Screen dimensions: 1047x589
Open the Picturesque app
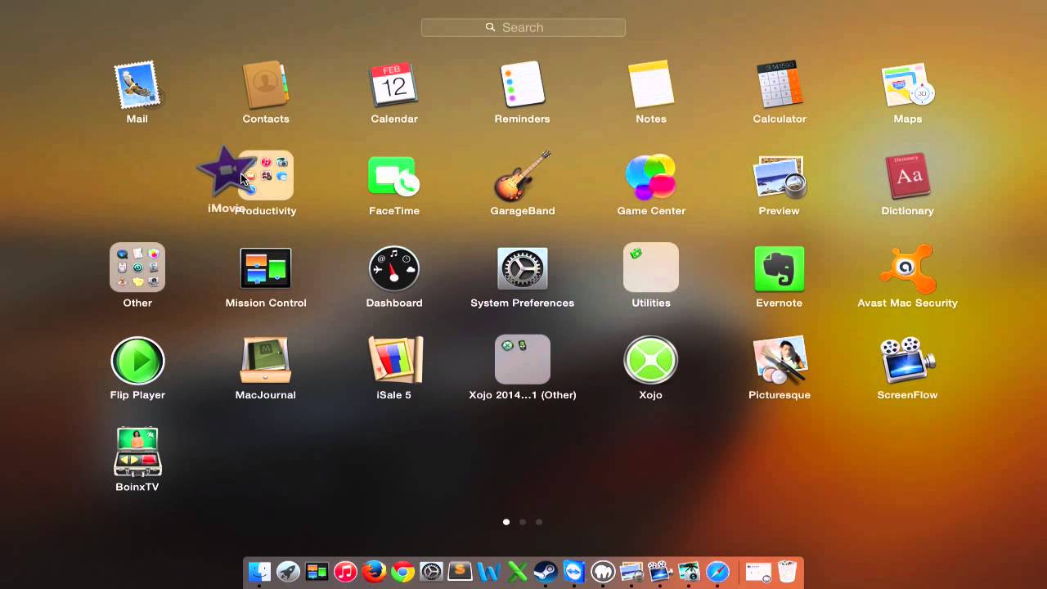[780, 360]
